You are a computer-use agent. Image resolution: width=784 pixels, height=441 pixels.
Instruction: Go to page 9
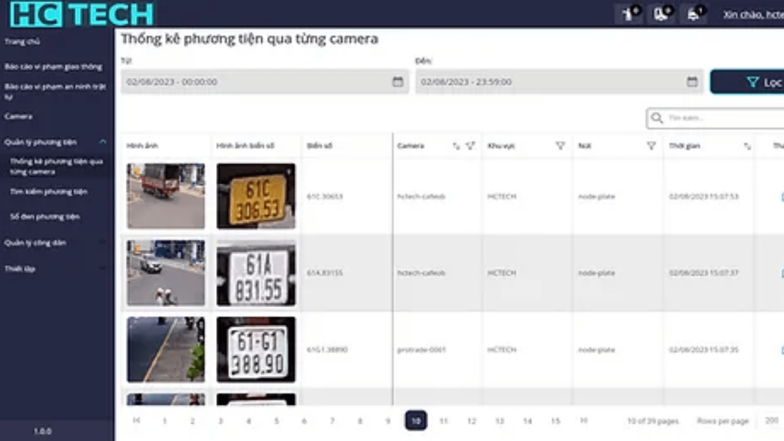(x=388, y=421)
